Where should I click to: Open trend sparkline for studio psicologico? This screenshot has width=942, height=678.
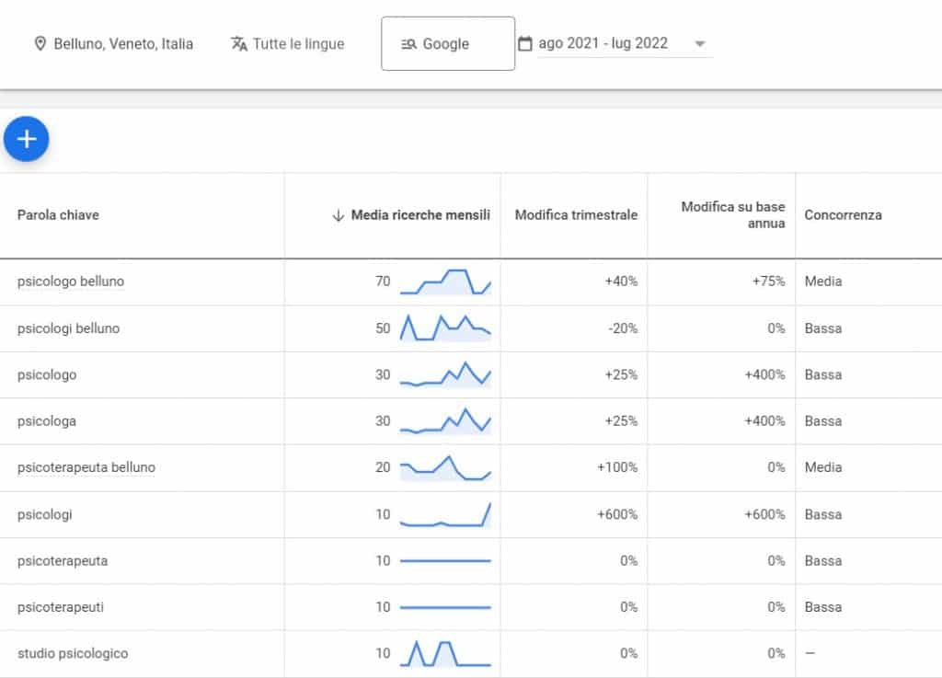point(446,653)
